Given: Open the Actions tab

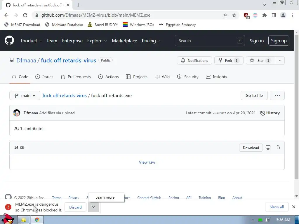Looking at the screenshot, I should tap(108, 77).
